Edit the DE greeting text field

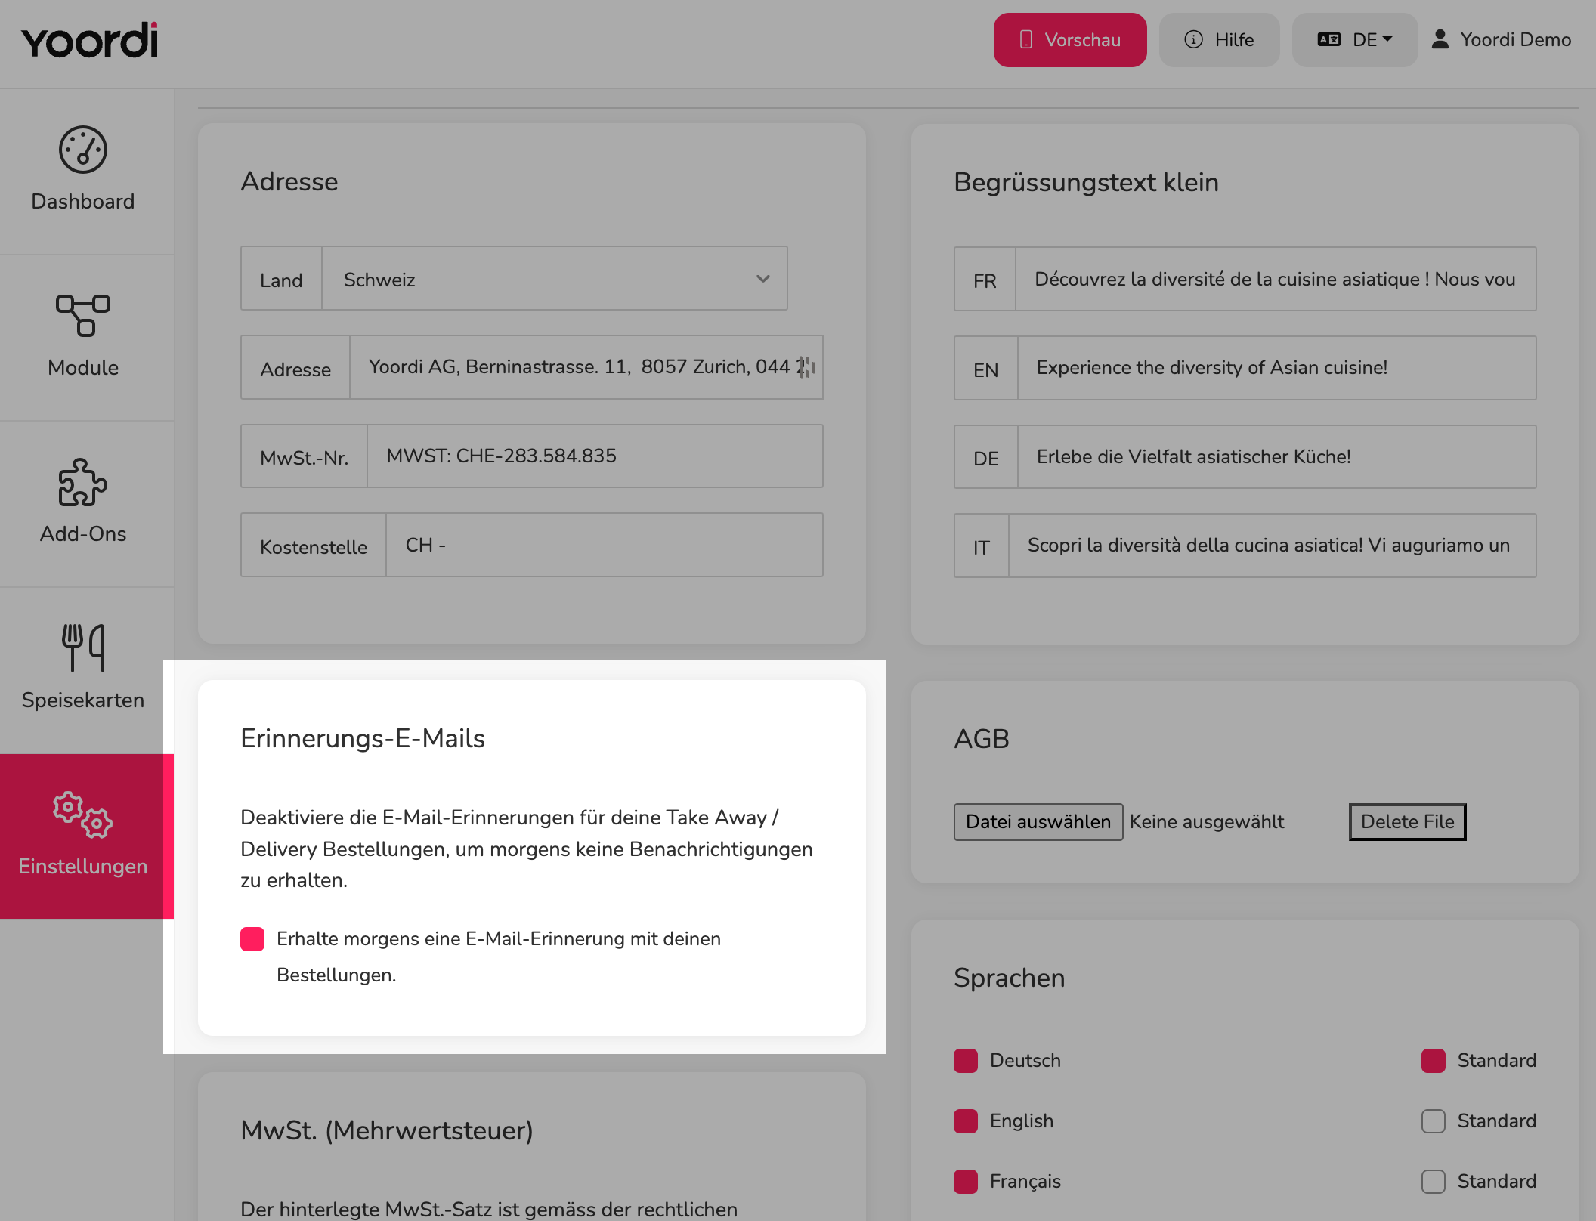[1277, 456]
